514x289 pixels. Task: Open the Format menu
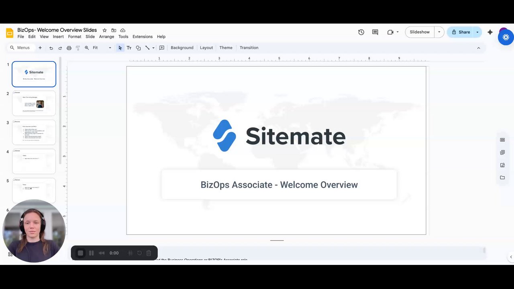[75, 37]
